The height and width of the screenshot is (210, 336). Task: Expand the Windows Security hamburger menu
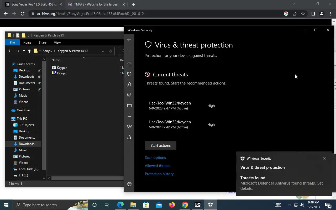[129, 51]
